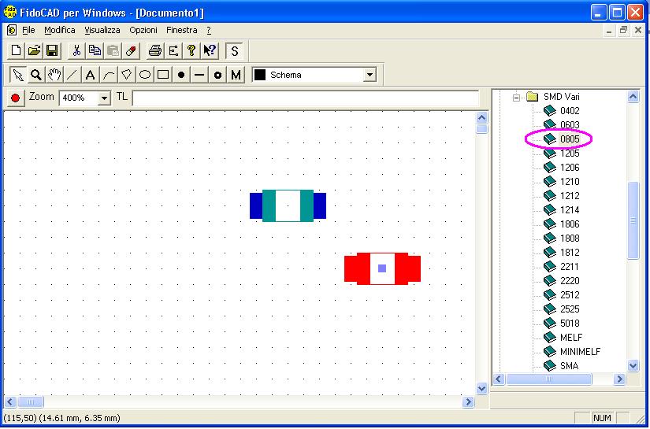This screenshot has width=650, height=429.
Task: Open the Modifica menu
Action: [60, 30]
